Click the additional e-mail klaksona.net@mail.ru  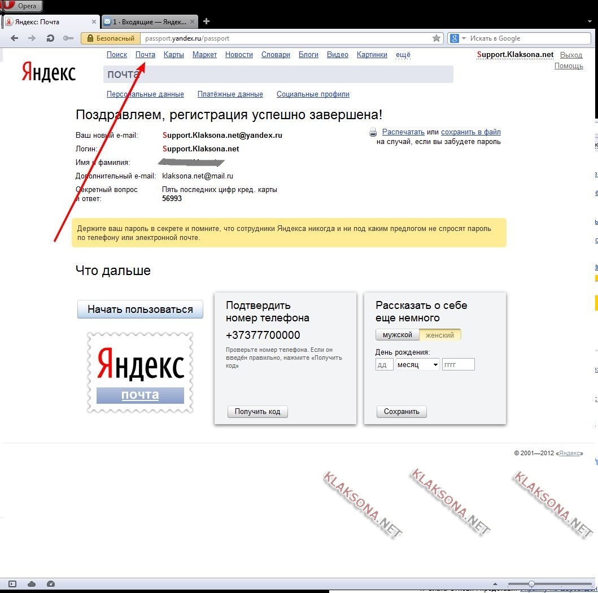(x=198, y=176)
